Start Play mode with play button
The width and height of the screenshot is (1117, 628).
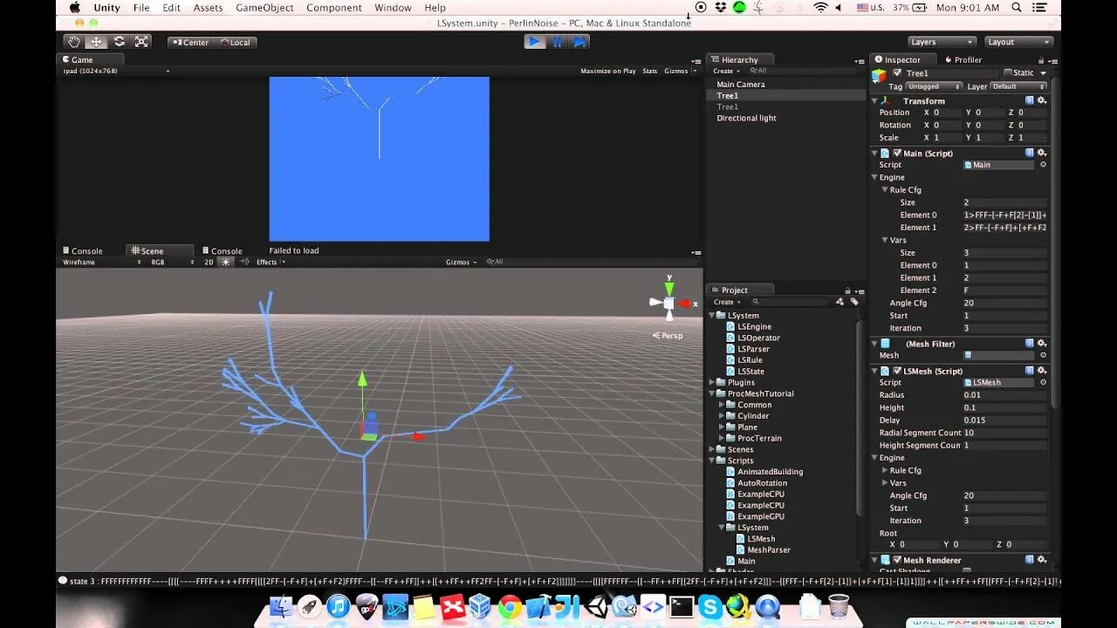535,42
